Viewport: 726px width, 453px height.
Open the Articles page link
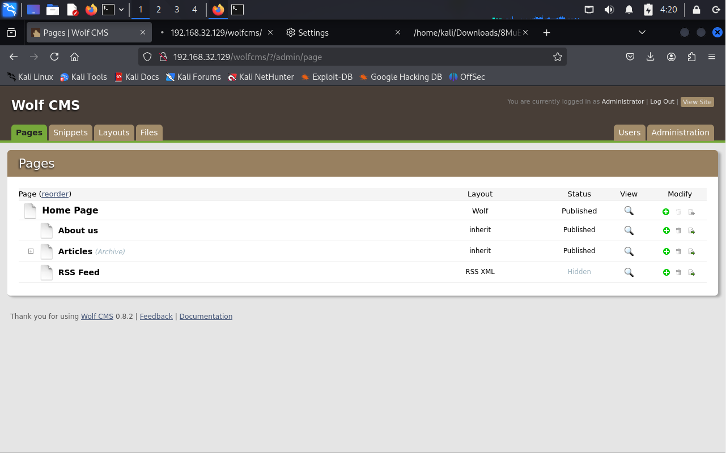point(75,251)
